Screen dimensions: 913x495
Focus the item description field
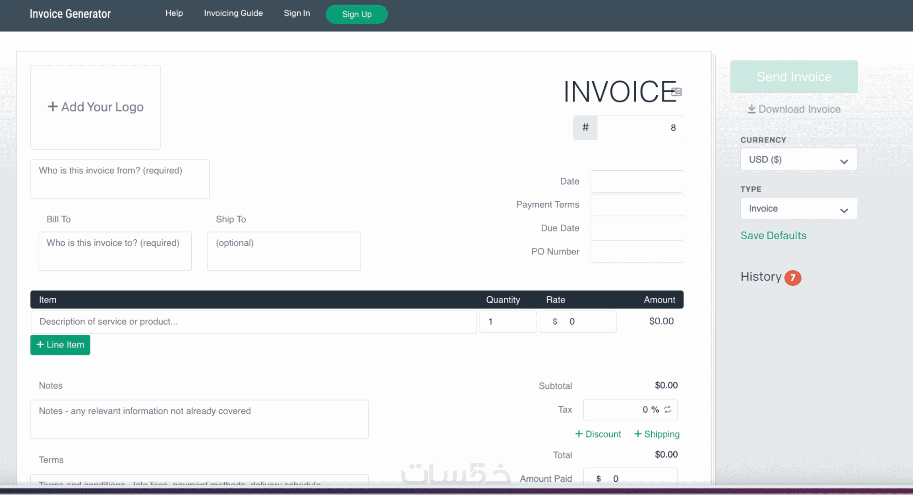[x=253, y=322]
